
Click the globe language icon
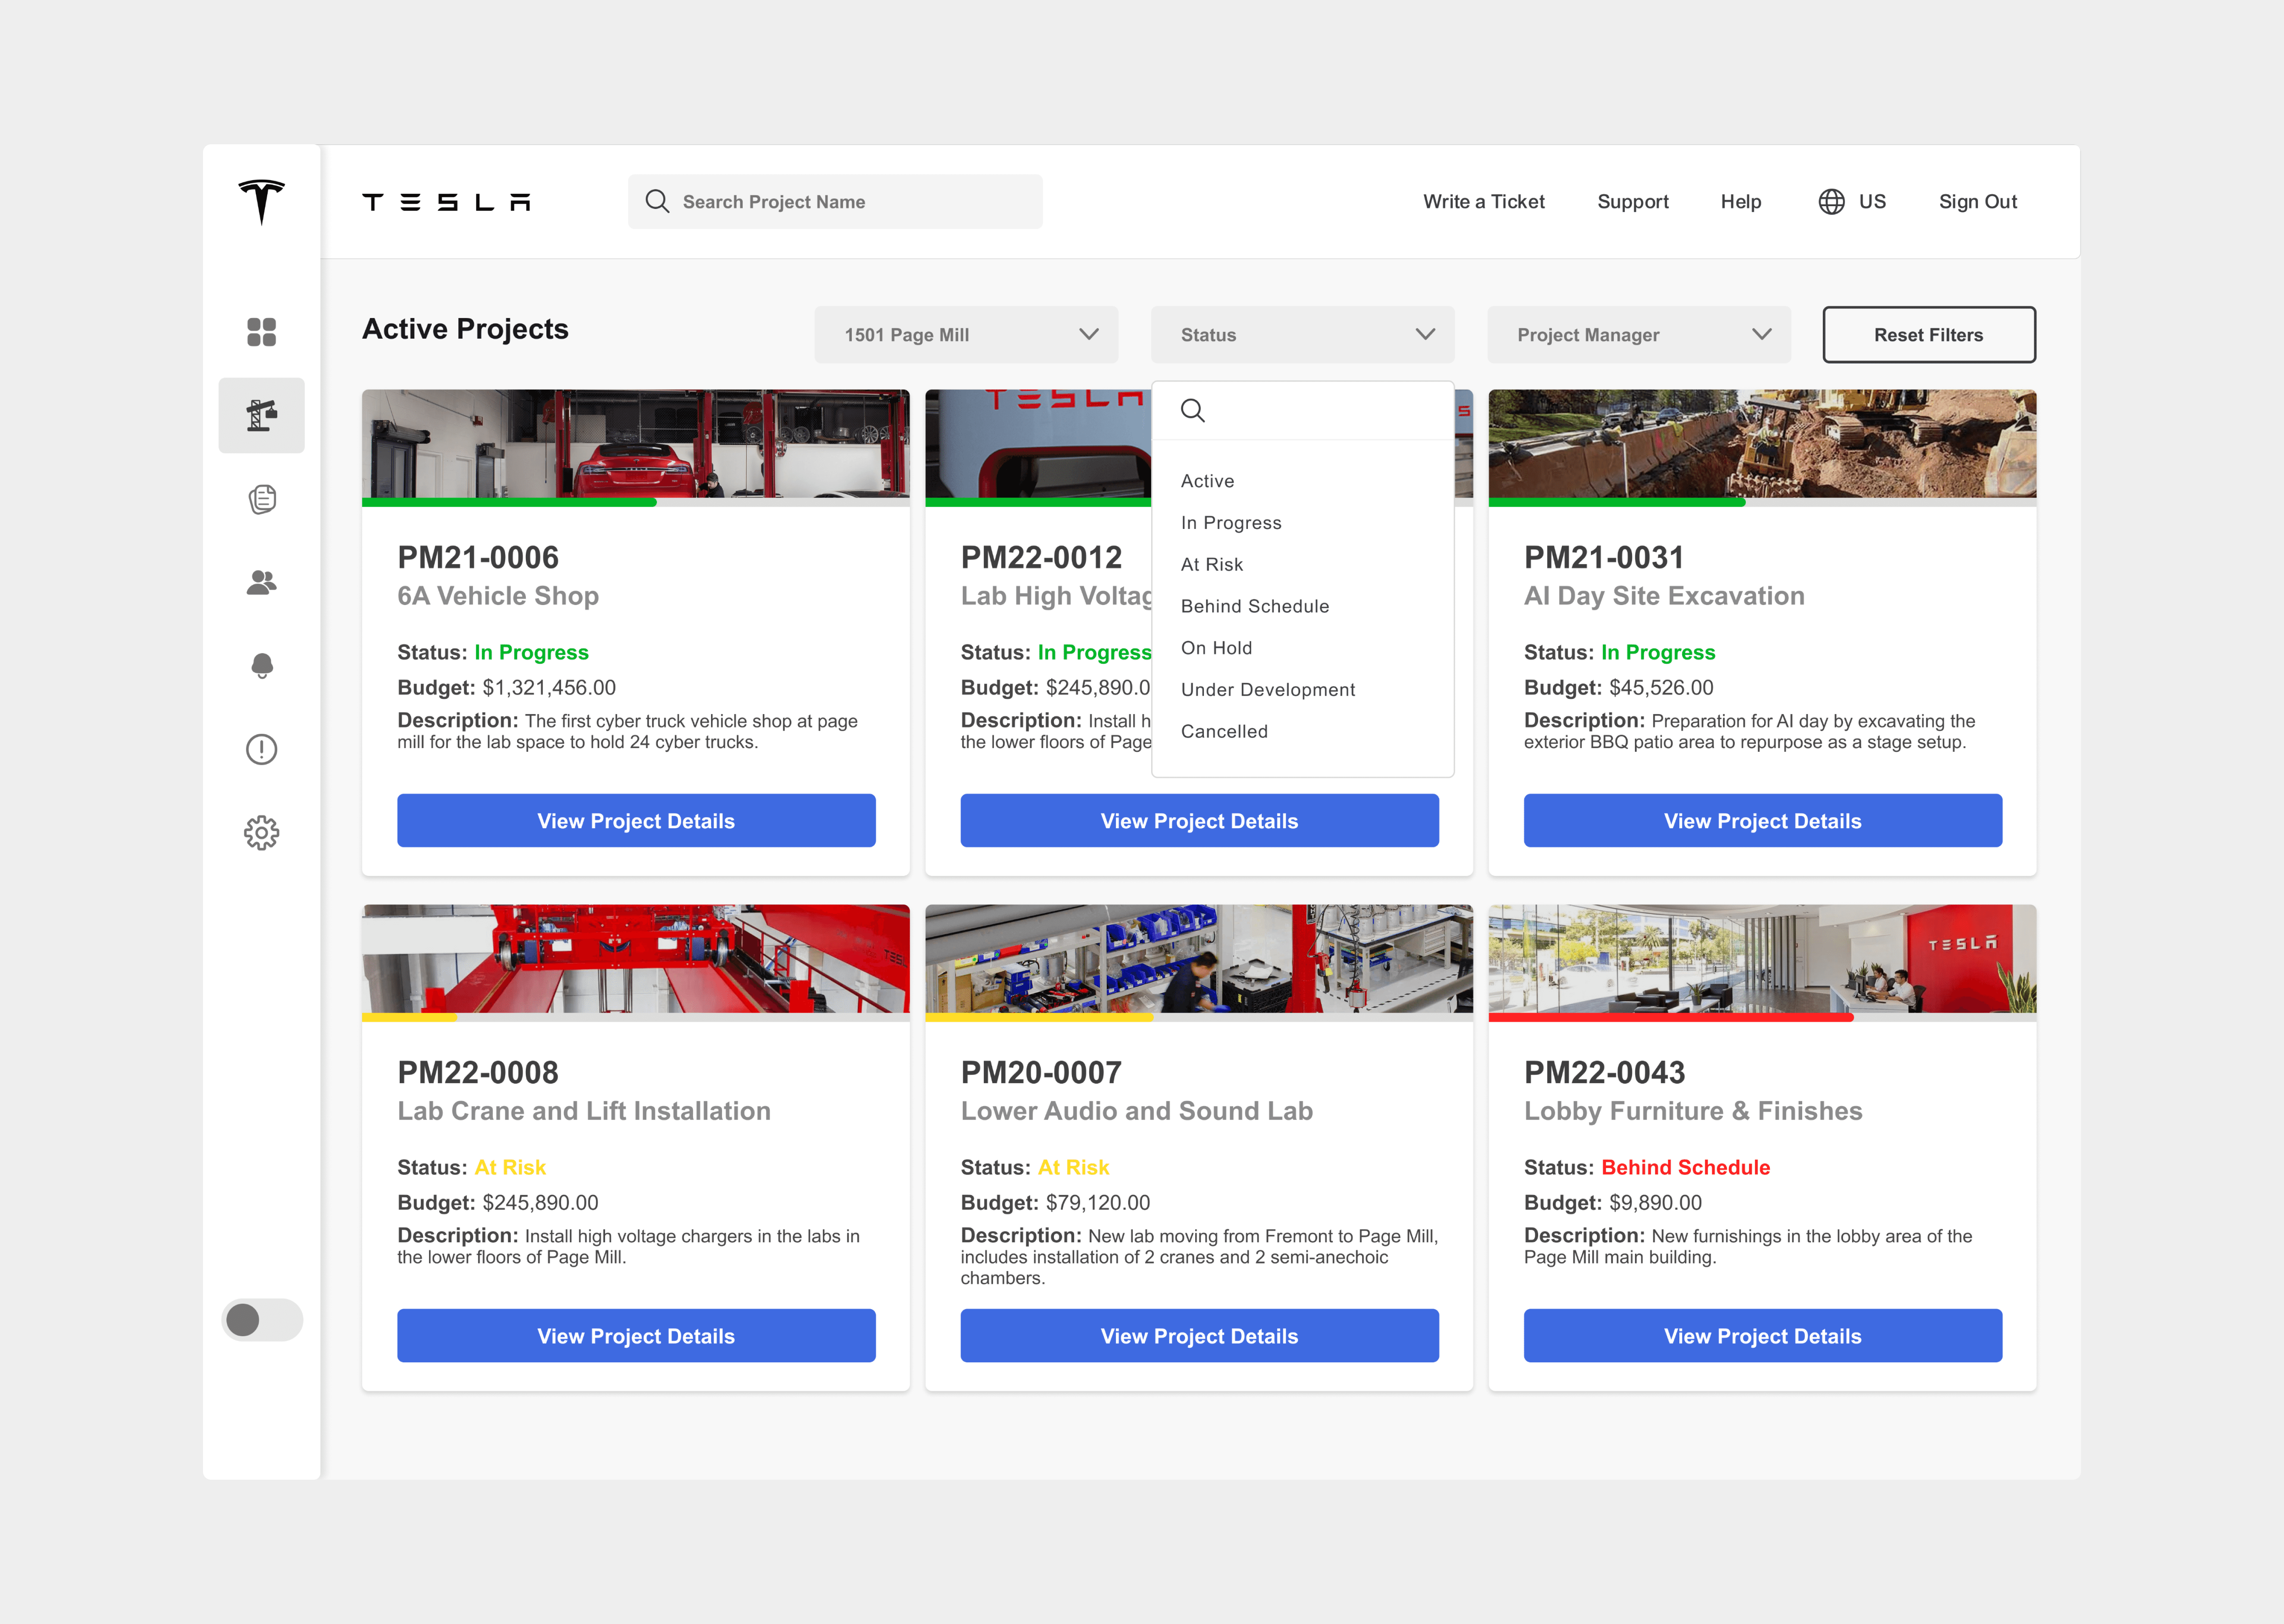1831,202
